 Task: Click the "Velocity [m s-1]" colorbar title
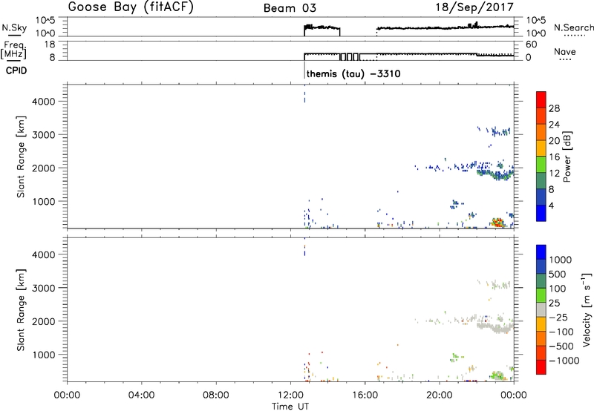coord(587,309)
